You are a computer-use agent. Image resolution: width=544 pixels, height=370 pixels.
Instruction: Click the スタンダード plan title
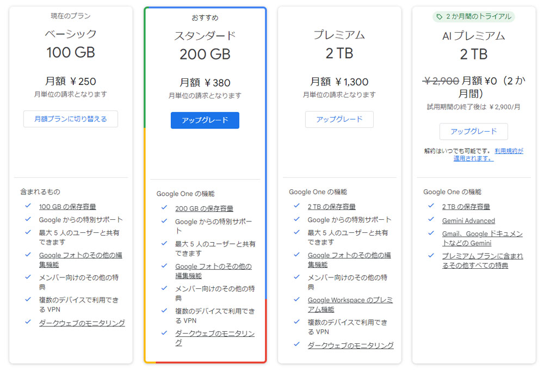[205, 36]
